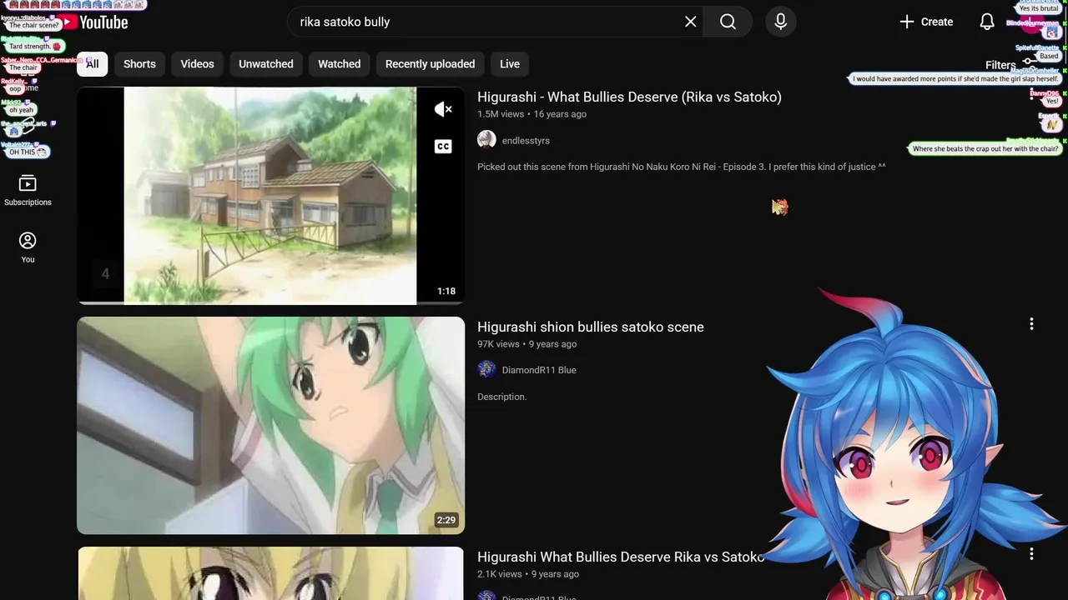
Task: Open the Create menu
Action: [926, 22]
